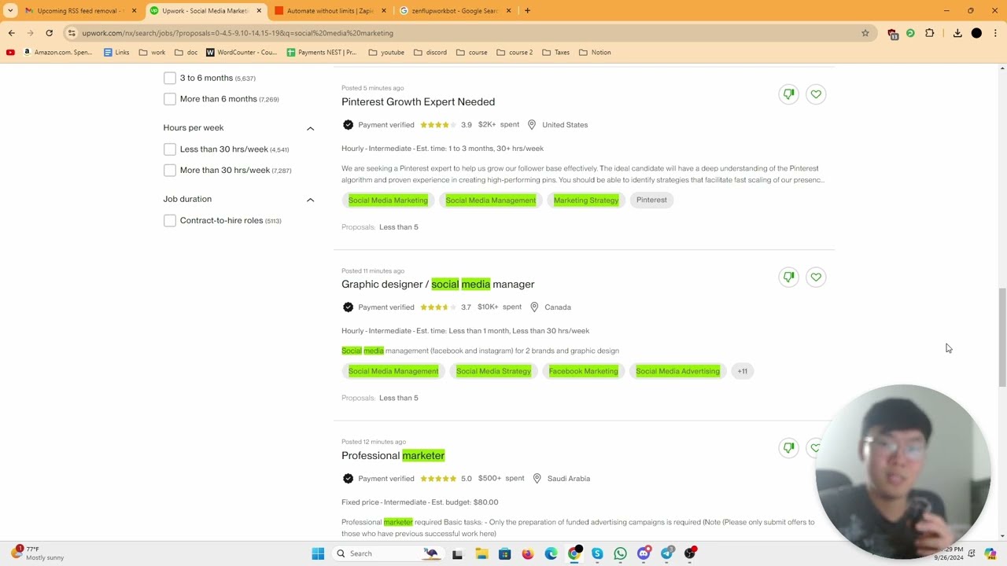The width and height of the screenshot is (1007, 566).
Task: Dislike the Pinterest Growth Expert Needed job
Action: pyautogui.click(x=788, y=94)
